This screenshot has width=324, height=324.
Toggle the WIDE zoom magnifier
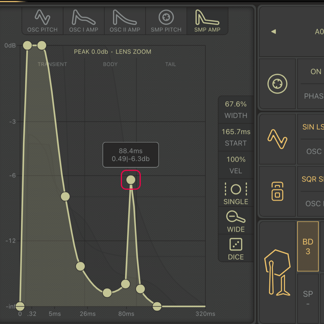tap(236, 221)
